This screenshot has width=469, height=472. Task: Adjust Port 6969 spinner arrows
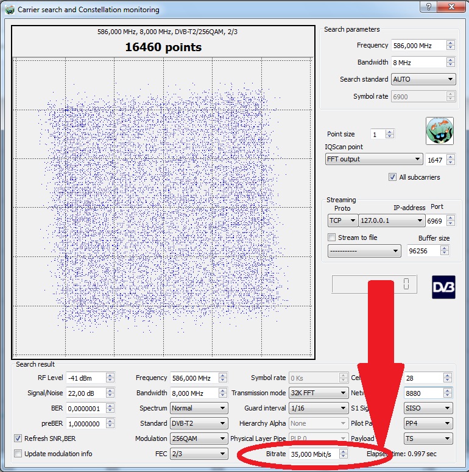[451, 220]
